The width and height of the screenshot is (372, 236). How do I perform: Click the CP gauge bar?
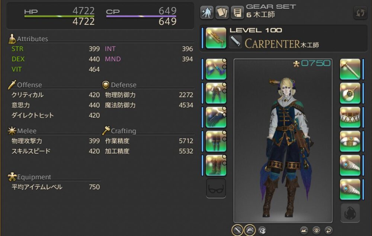click(x=141, y=16)
